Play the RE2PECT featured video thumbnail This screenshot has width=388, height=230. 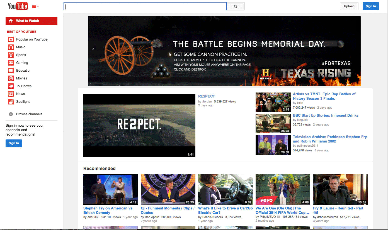pos(139,126)
